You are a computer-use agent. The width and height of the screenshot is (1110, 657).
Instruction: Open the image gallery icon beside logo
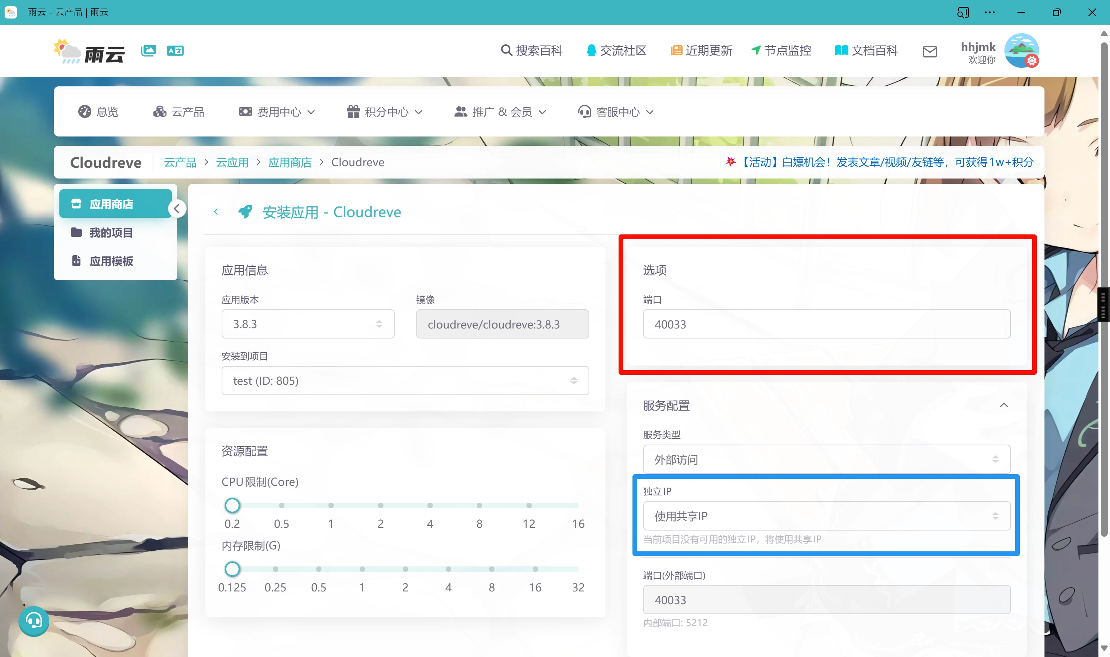tap(148, 51)
